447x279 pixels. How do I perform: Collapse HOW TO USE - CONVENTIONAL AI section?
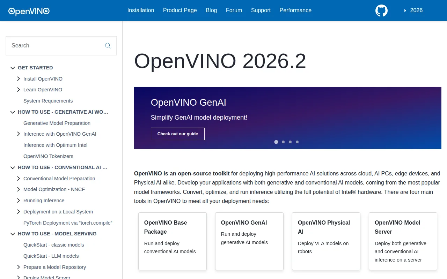(13, 168)
